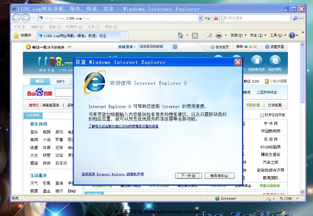313x216 pixels.
Task: Close the 设置 Windows Internet Explorer dialog
Action: [238, 62]
